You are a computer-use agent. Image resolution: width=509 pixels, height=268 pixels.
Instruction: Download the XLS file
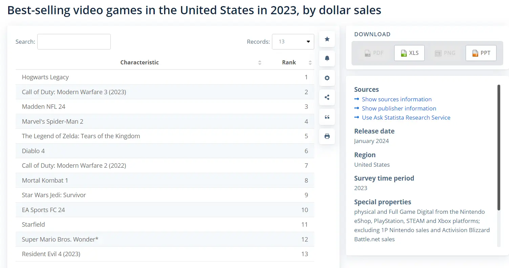[x=409, y=53]
